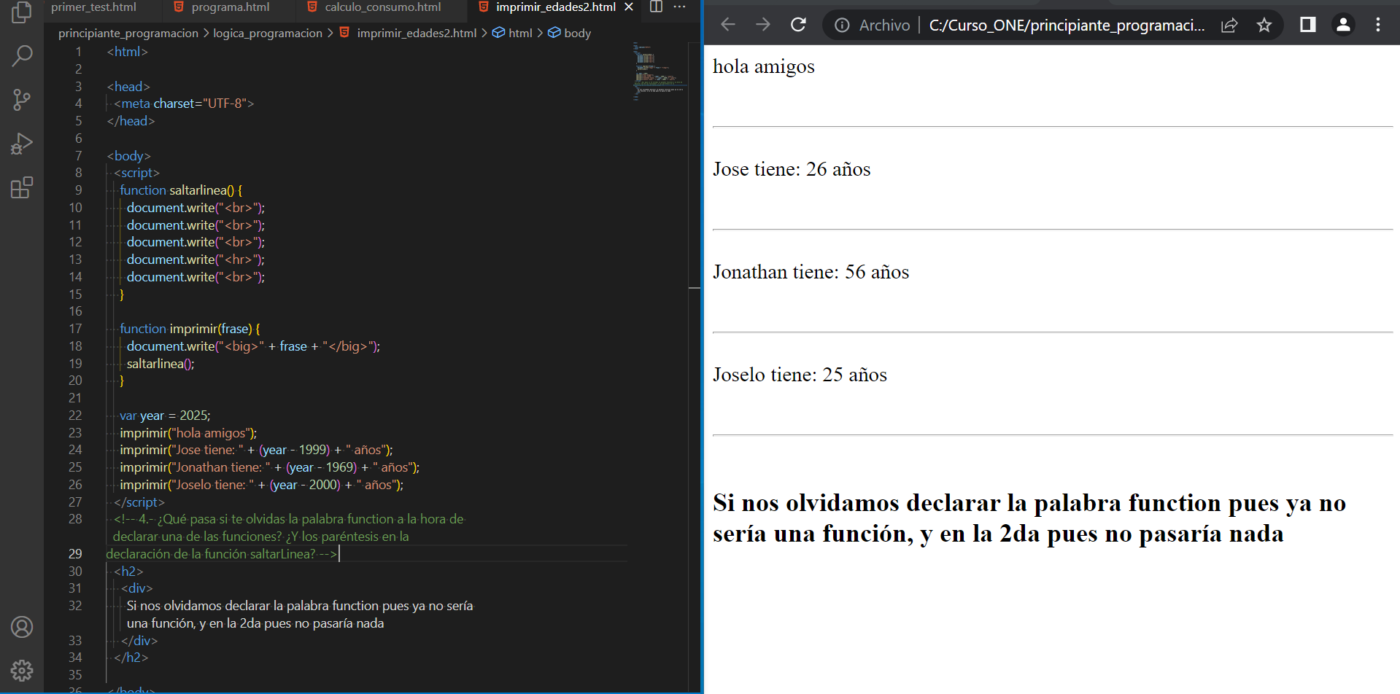Click the saltarlinea(); call on line 19
Viewport: 1400px width, 694px height.
tap(161, 364)
